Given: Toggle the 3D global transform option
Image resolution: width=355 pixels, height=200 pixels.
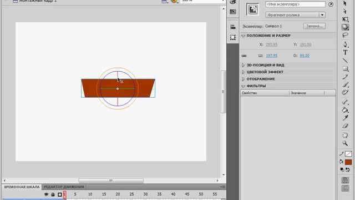Looking at the screenshot, I should 345,188.
